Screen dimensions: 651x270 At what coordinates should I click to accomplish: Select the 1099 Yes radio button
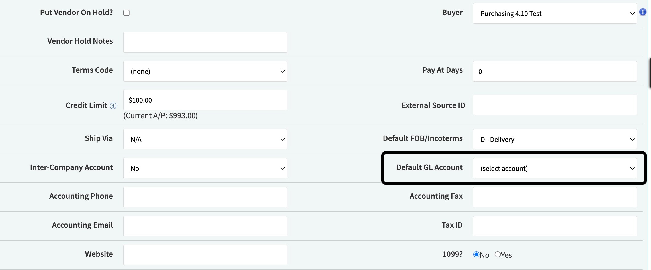point(498,254)
